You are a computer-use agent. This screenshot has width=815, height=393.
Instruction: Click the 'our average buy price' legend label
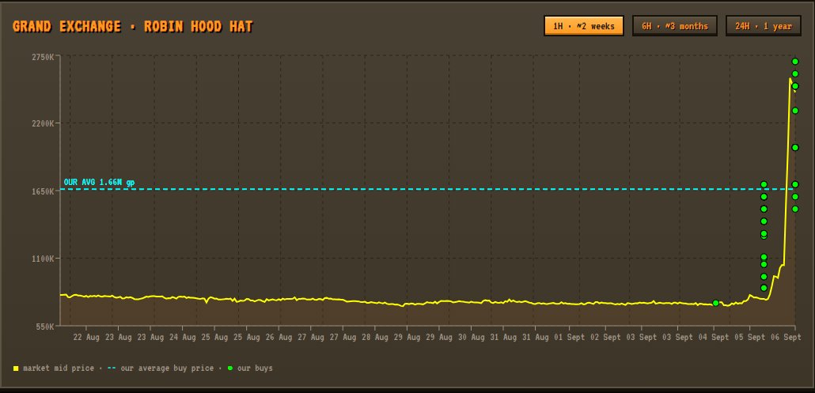[x=167, y=368]
